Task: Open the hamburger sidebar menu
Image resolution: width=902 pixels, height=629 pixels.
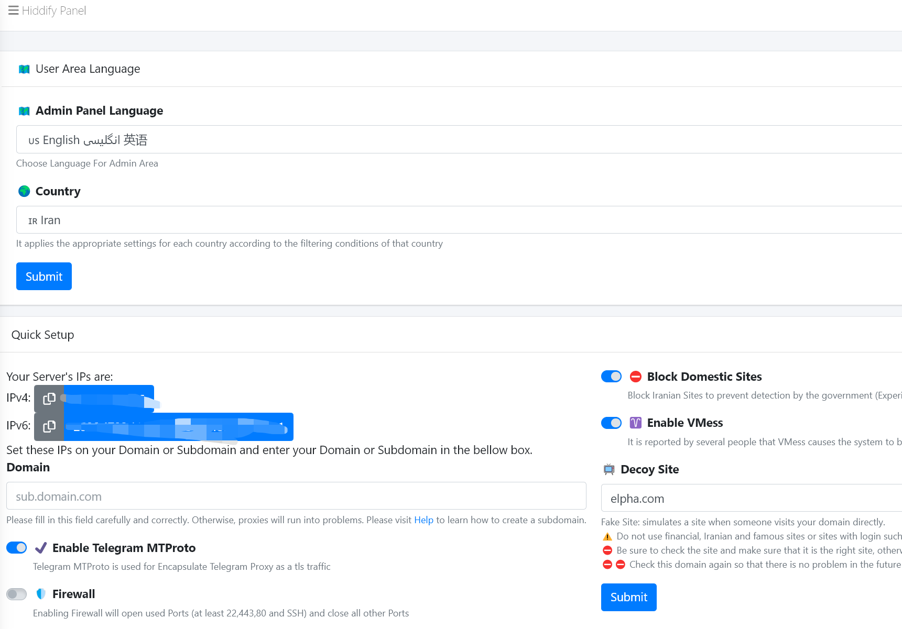Action: (x=13, y=10)
